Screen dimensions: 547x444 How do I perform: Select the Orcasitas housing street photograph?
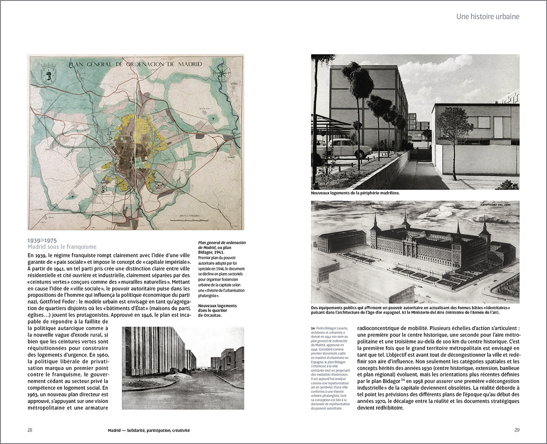point(183,368)
